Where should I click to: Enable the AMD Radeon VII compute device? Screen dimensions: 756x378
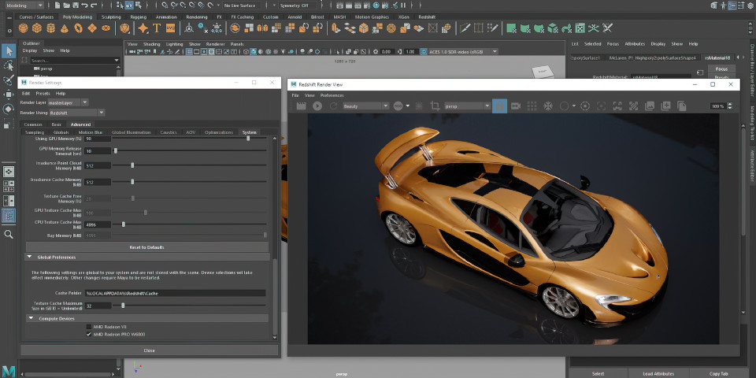coord(89,327)
